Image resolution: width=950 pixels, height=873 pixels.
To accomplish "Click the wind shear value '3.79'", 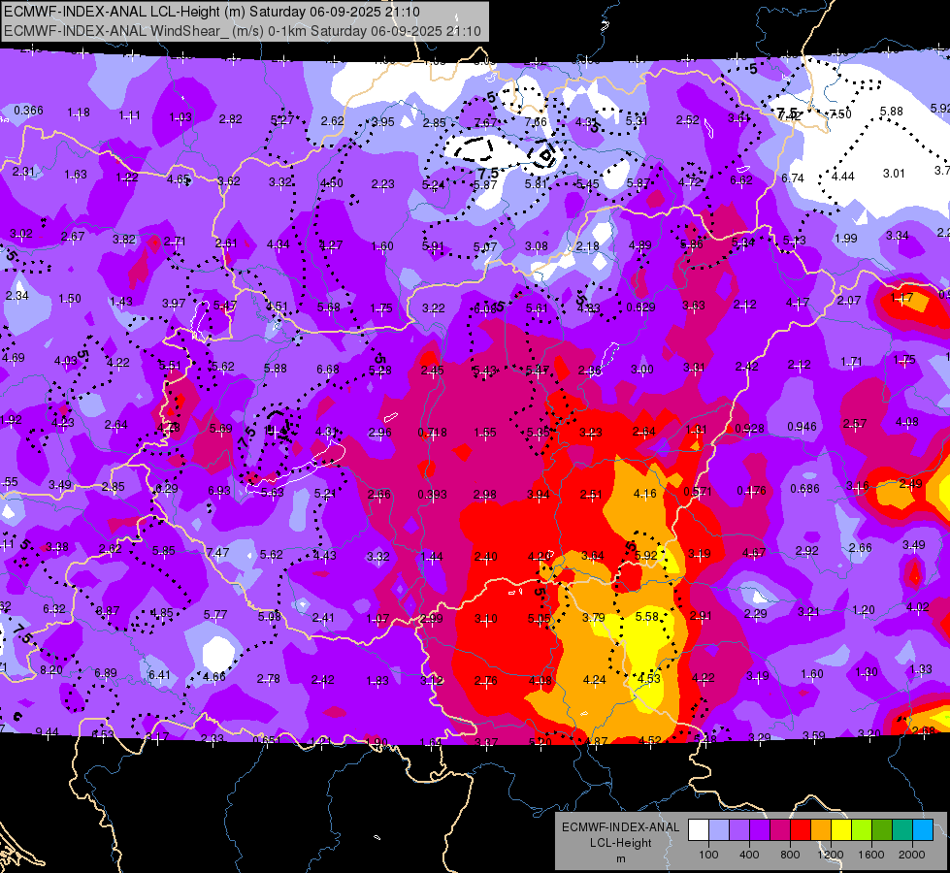I will pyautogui.click(x=593, y=617).
